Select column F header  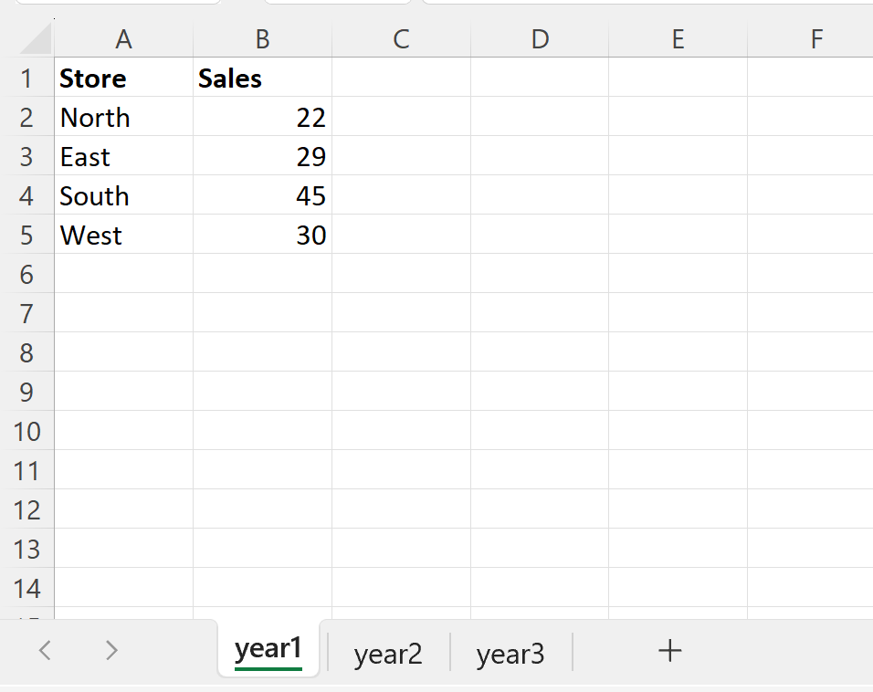[x=815, y=39]
